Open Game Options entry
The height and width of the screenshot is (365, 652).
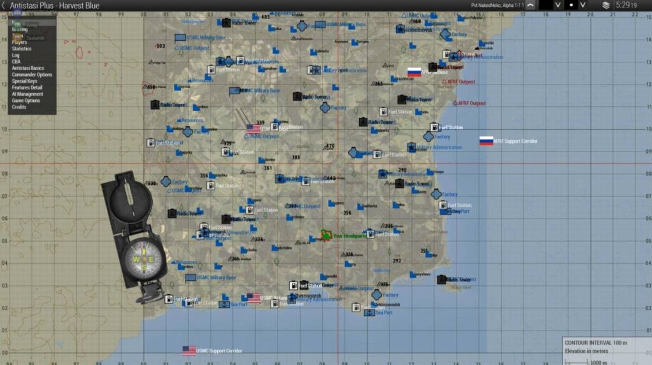(x=25, y=101)
